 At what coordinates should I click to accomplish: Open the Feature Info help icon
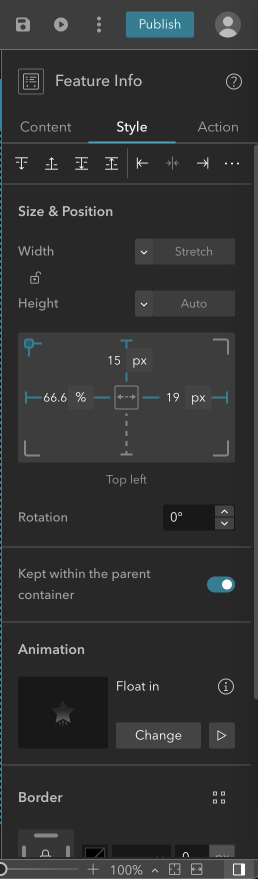coord(234,81)
